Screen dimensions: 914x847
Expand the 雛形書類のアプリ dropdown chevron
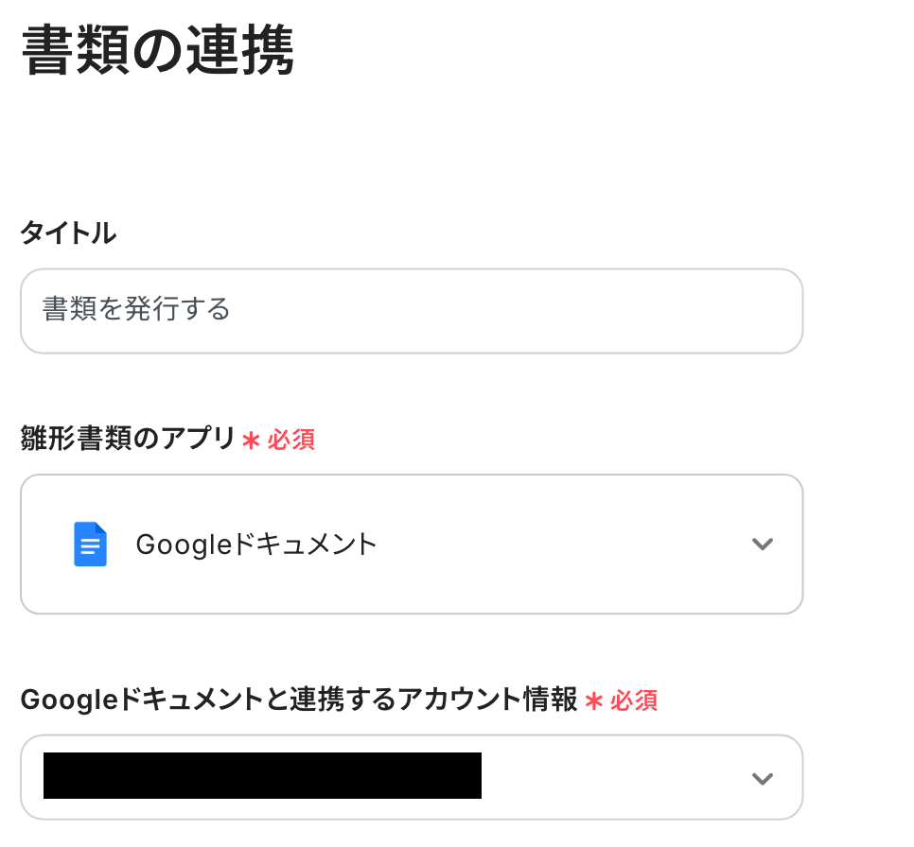point(762,544)
